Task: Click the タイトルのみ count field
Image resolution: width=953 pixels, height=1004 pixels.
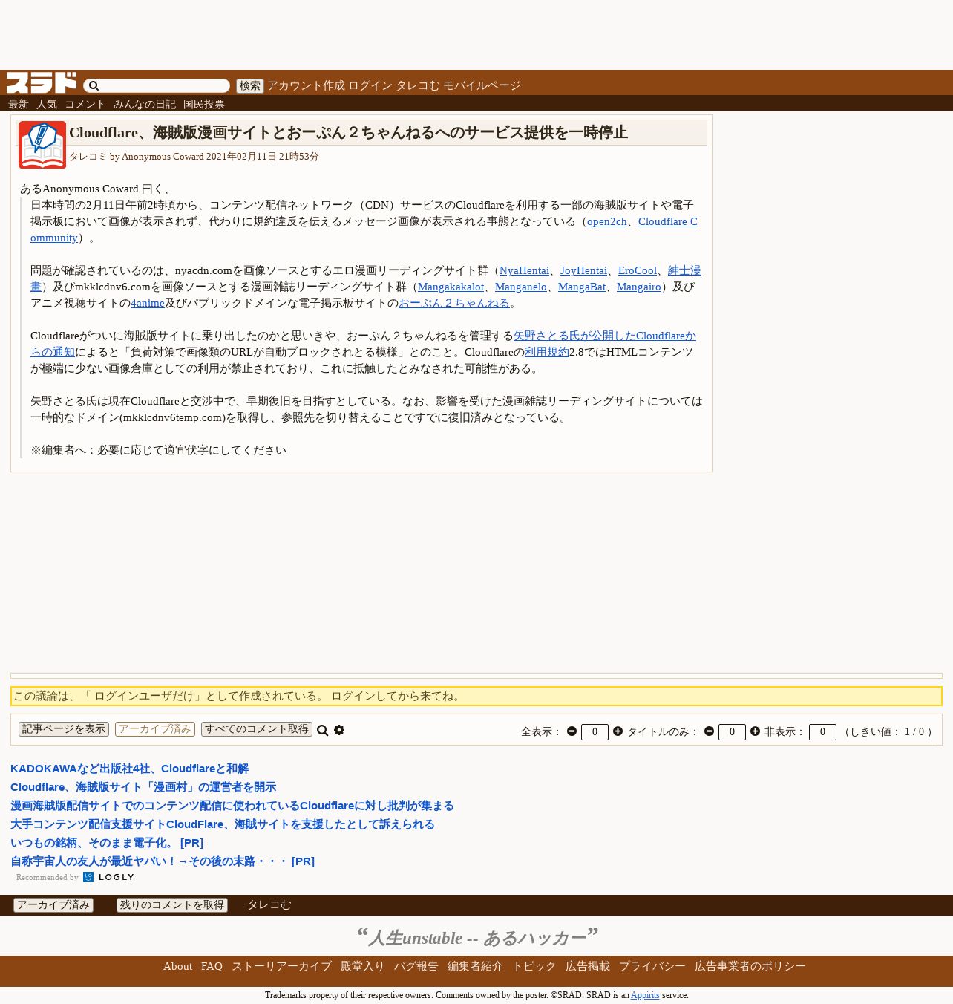Action: 732,732
